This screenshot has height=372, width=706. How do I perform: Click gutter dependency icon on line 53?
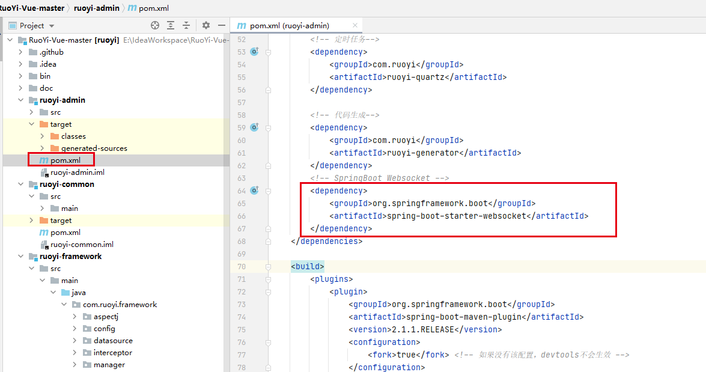254,52
